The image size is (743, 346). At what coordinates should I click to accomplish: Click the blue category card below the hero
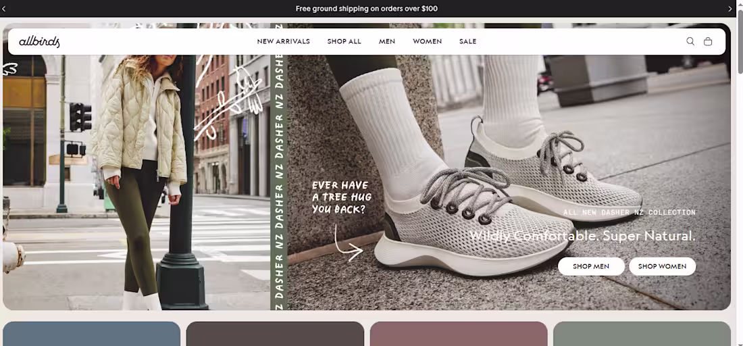[91, 334]
